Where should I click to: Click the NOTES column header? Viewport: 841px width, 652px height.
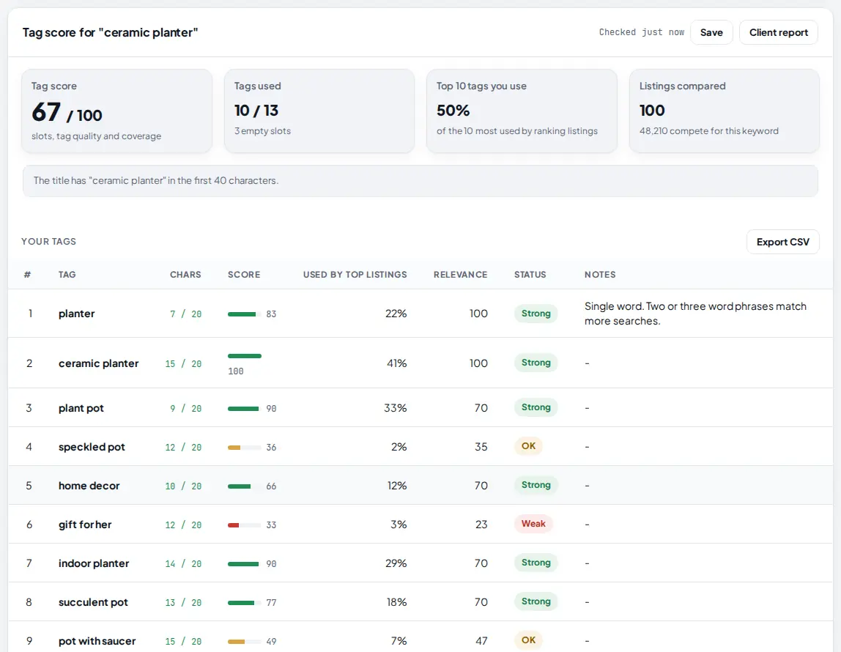click(x=600, y=275)
